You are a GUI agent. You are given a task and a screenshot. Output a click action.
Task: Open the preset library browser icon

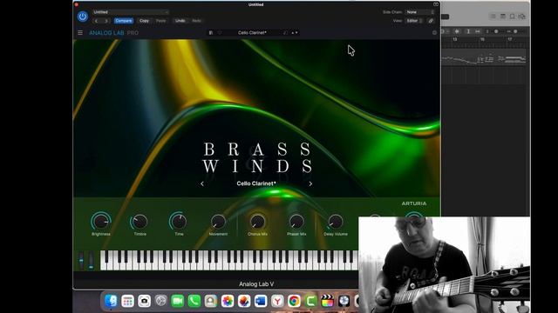[x=211, y=33]
